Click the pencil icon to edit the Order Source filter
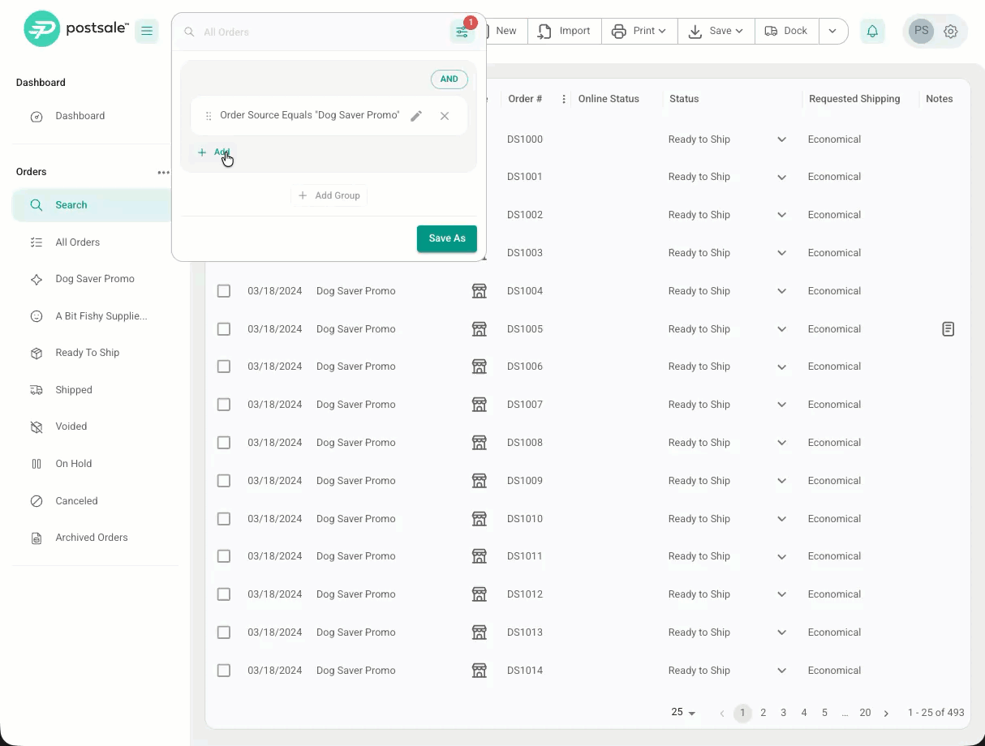The image size is (985, 746). pos(416,116)
